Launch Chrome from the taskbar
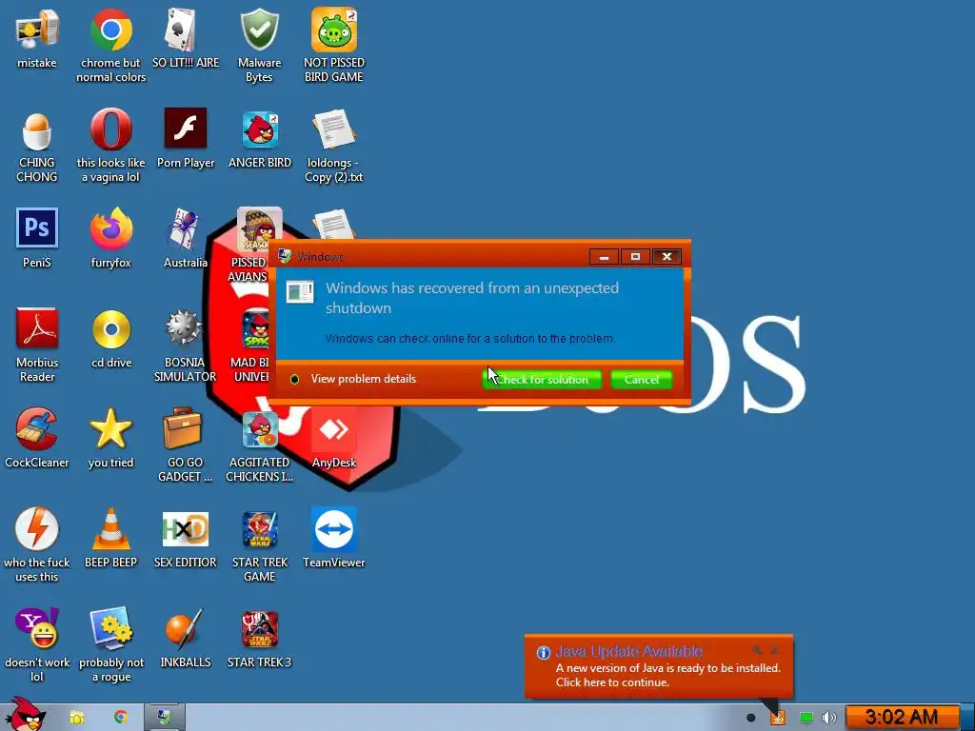This screenshot has width=975, height=731. point(121,718)
